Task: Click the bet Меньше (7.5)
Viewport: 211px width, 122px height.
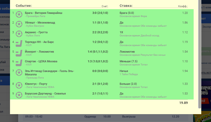Action: (128, 61)
